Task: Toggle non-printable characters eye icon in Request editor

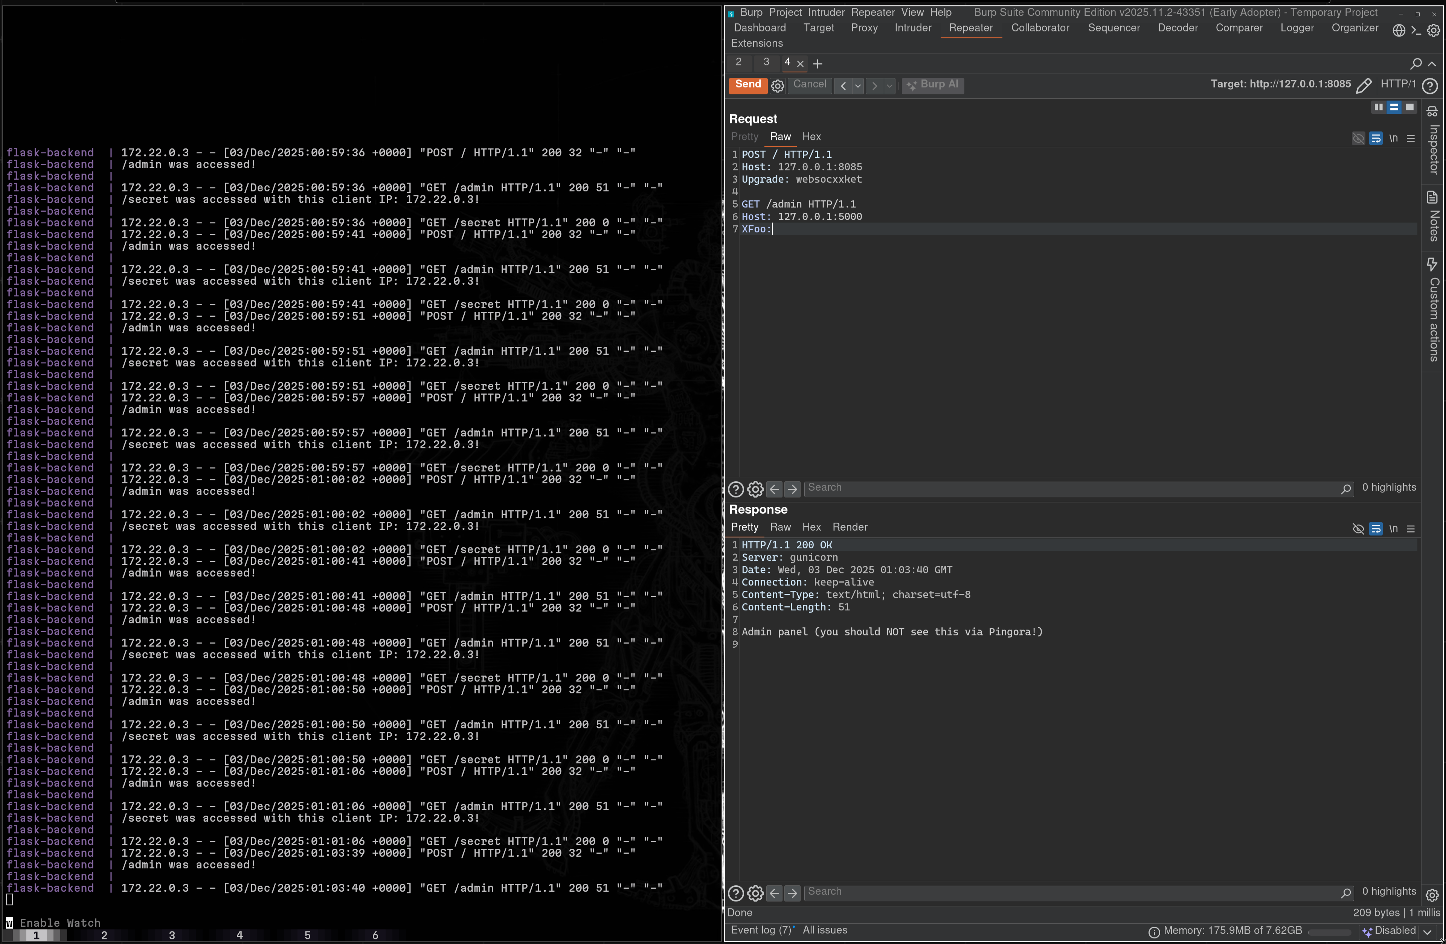Action: [1359, 138]
